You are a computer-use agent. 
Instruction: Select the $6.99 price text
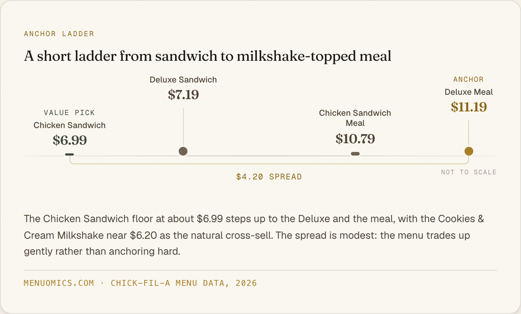[x=70, y=140]
